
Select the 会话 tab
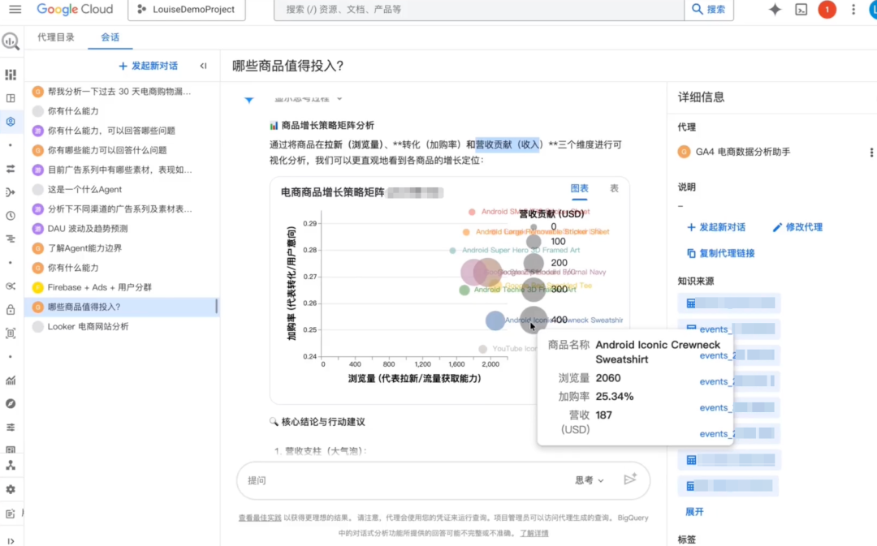110,37
